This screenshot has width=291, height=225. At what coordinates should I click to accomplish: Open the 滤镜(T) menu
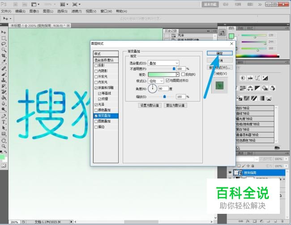click(x=77, y=11)
